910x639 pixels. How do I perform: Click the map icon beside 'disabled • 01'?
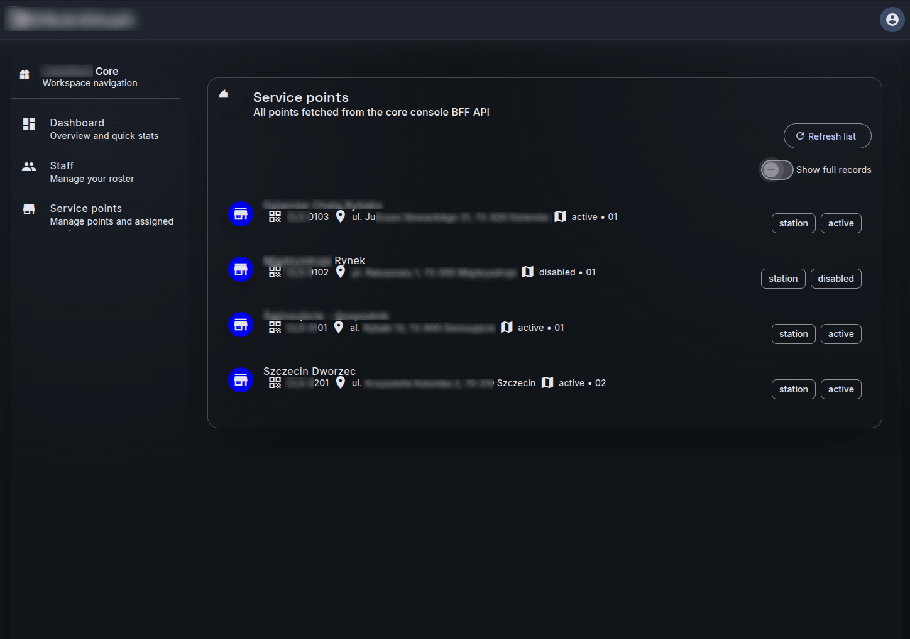[527, 272]
